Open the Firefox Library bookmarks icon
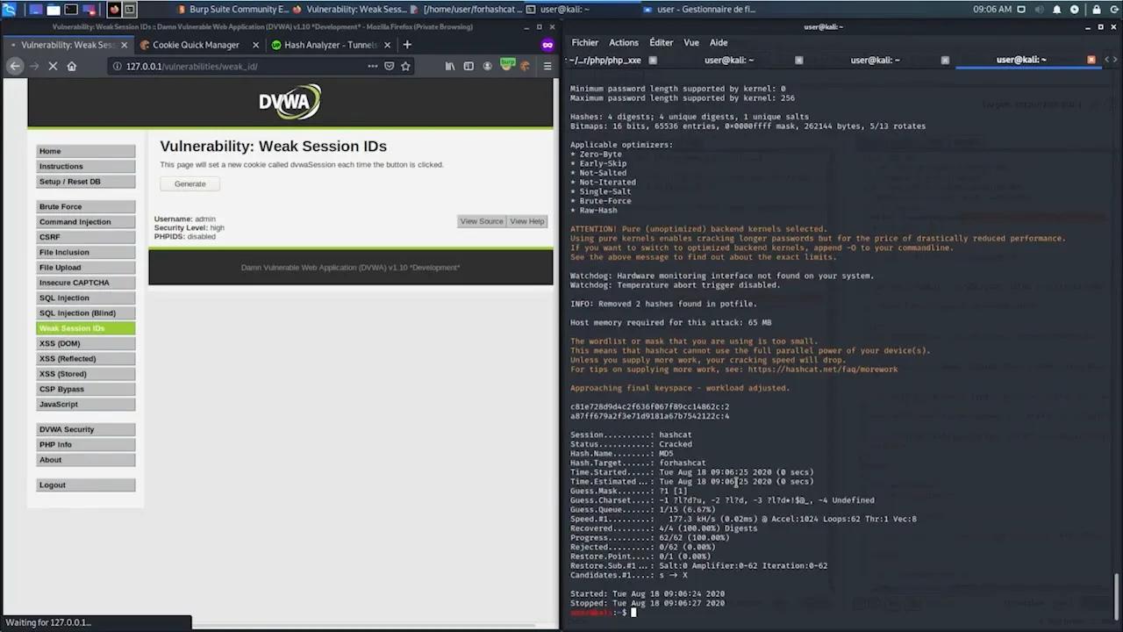This screenshot has width=1123, height=632. (x=449, y=66)
